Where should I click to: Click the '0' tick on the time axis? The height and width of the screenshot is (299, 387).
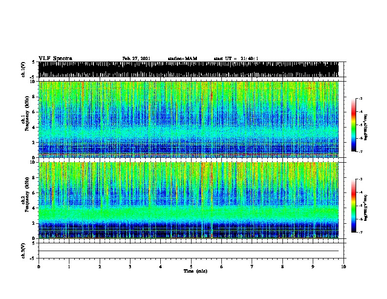click(39, 267)
